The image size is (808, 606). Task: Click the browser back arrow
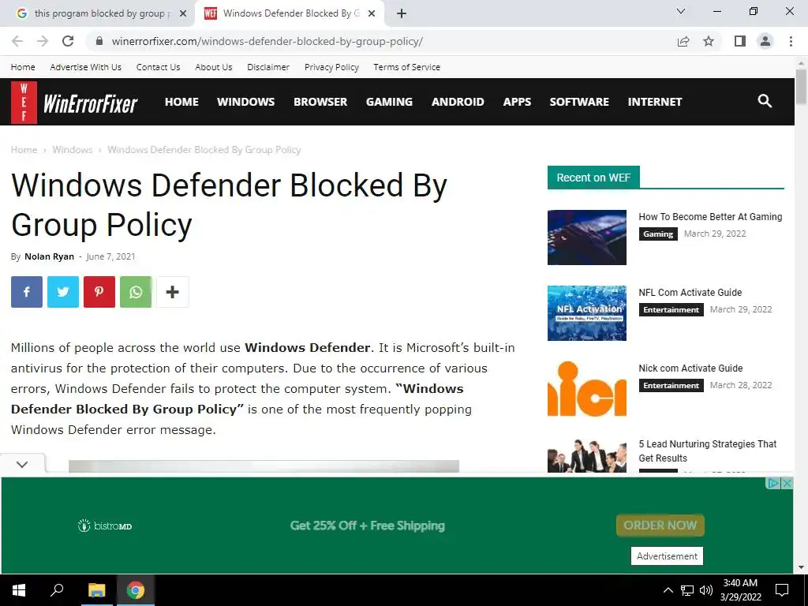tap(17, 41)
